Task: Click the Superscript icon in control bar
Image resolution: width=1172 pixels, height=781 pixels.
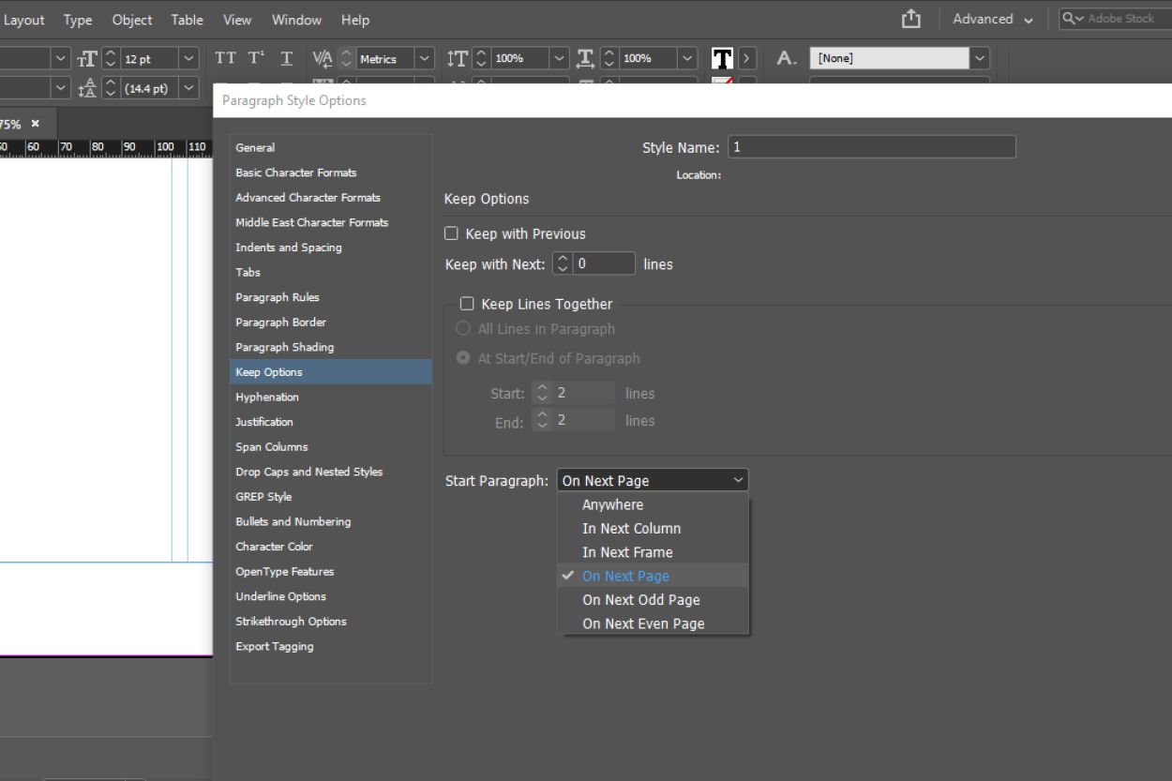Action: [x=256, y=58]
